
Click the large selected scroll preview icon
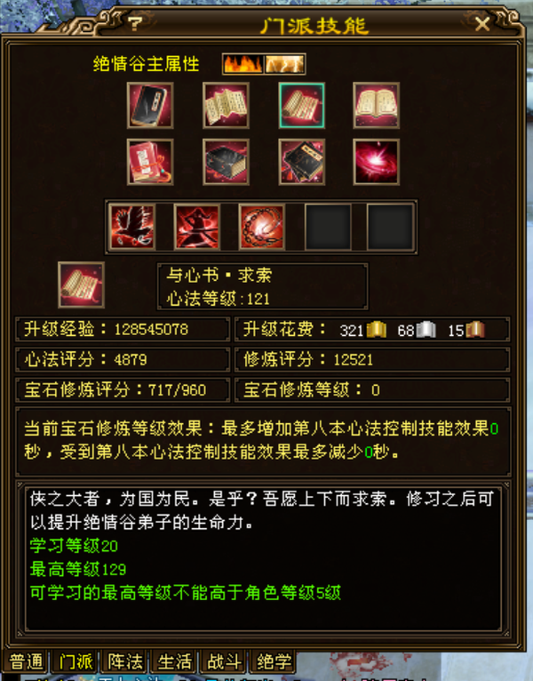tap(81, 284)
